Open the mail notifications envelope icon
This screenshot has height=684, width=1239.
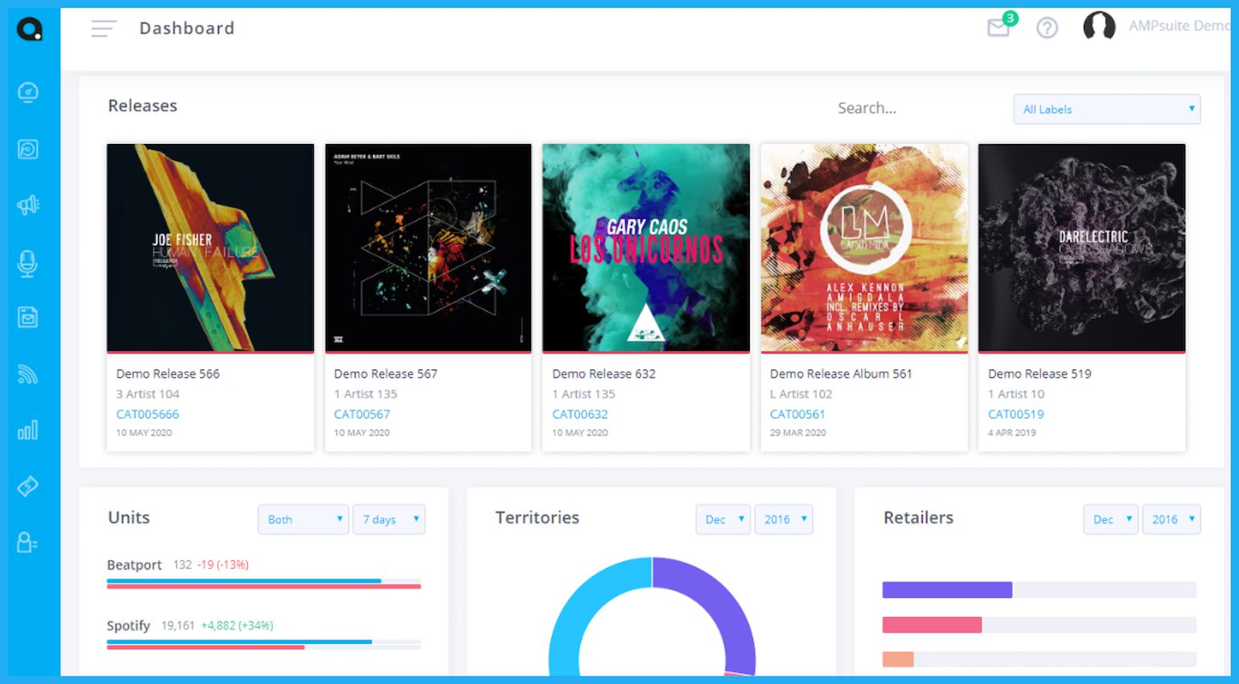tap(999, 27)
